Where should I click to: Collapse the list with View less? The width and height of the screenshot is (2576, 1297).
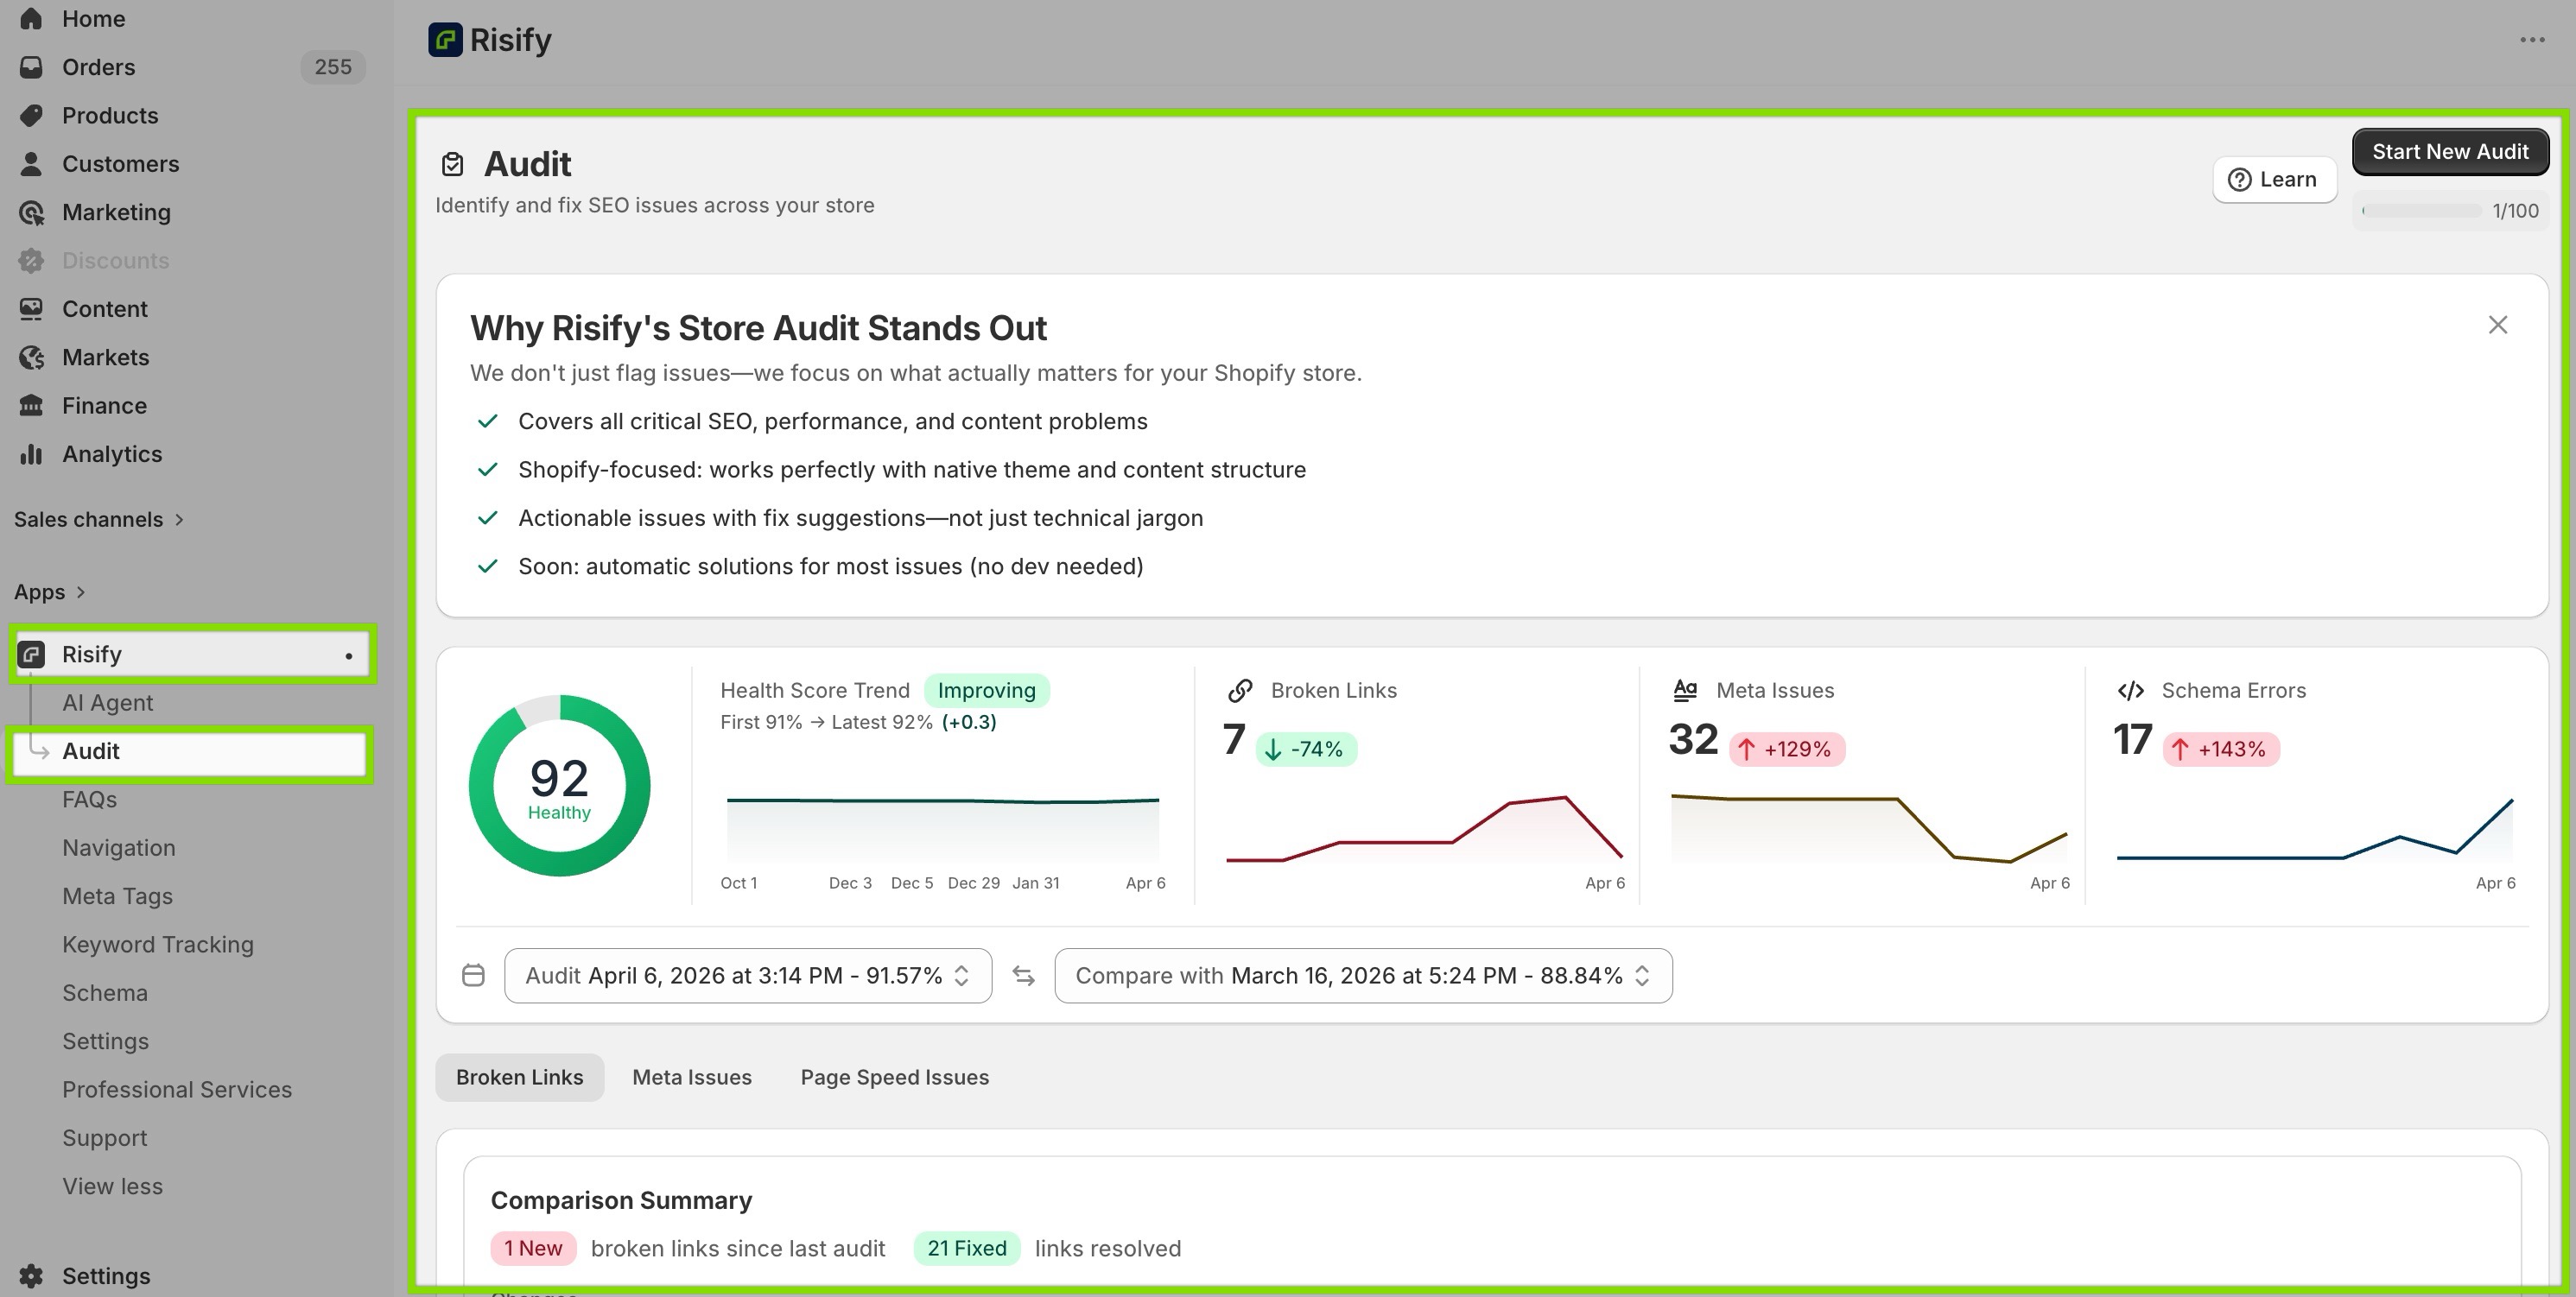(112, 1186)
